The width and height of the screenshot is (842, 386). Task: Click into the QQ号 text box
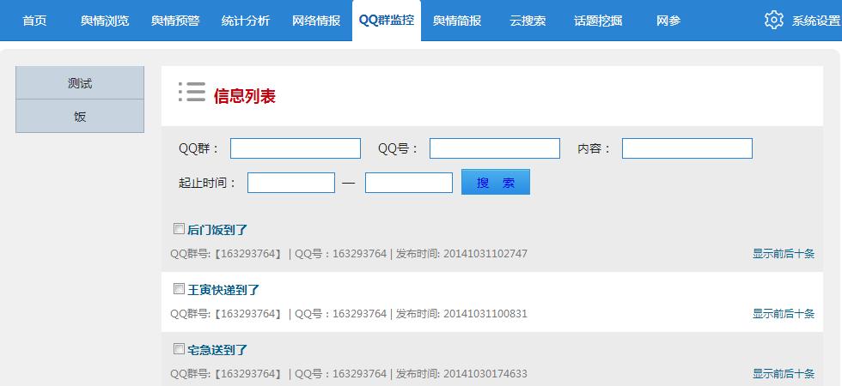tap(495, 148)
